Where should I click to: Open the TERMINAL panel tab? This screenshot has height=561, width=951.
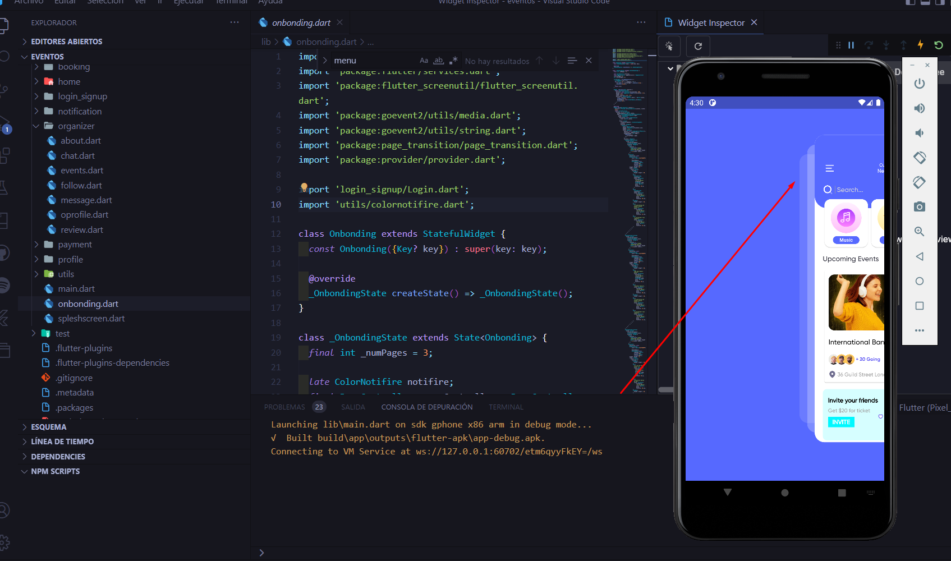tap(506, 407)
